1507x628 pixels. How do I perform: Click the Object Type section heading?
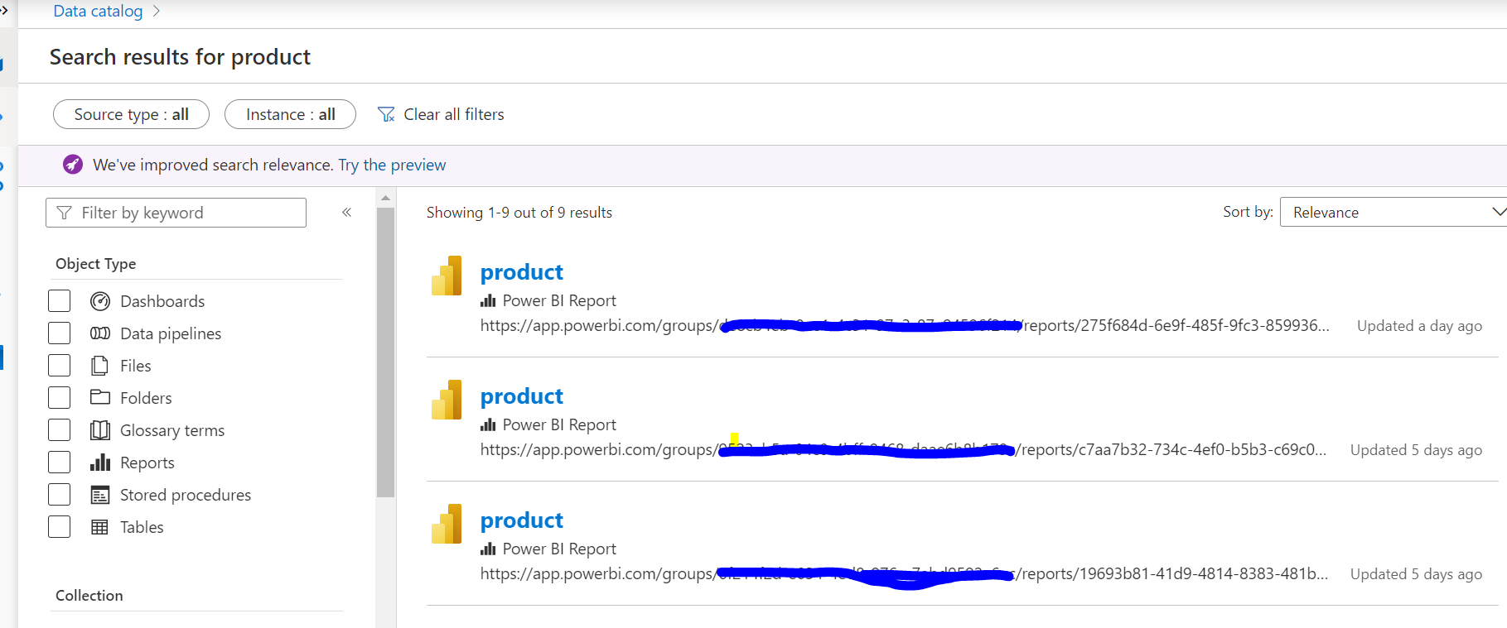click(96, 264)
